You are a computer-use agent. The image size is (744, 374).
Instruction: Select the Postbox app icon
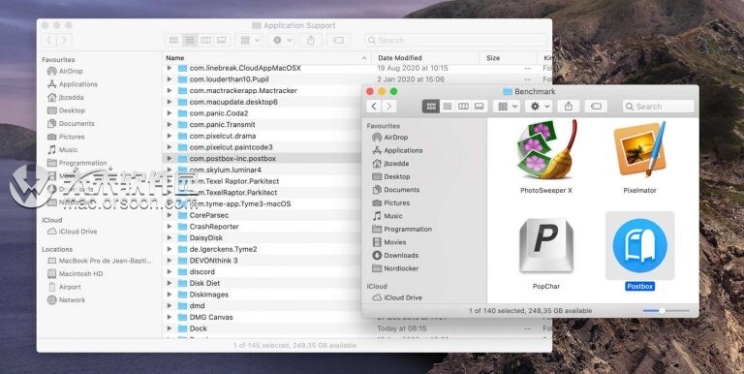pyautogui.click(x=639, y=245)
